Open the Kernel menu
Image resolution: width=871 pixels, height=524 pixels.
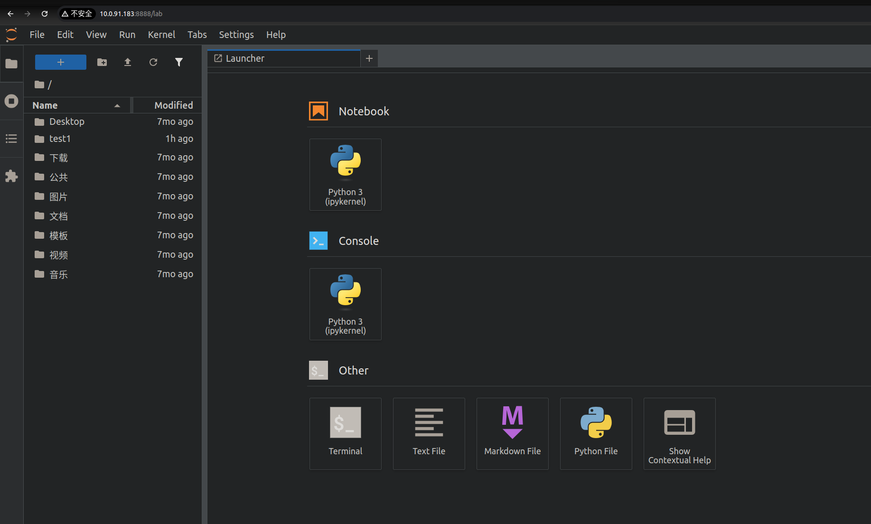[161, 35]
